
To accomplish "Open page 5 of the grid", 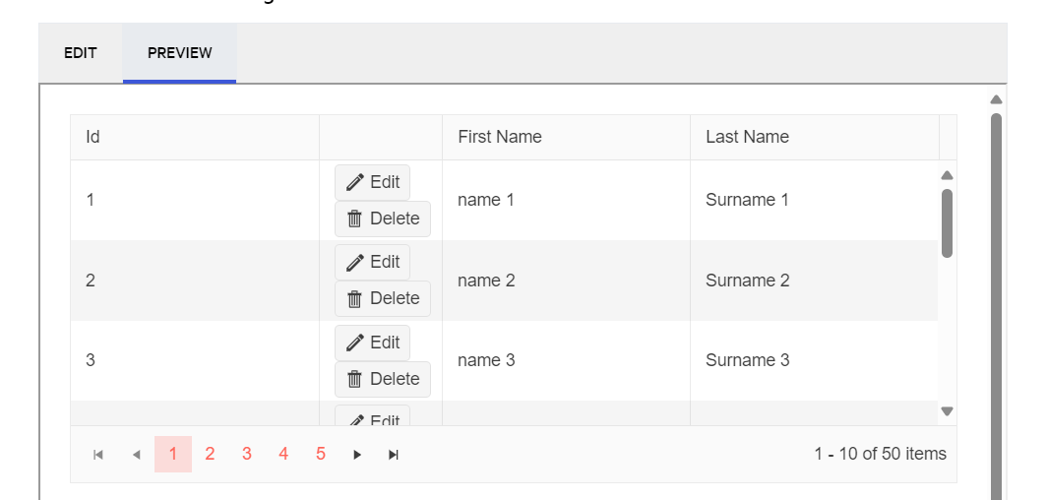I will pos(321,454).
